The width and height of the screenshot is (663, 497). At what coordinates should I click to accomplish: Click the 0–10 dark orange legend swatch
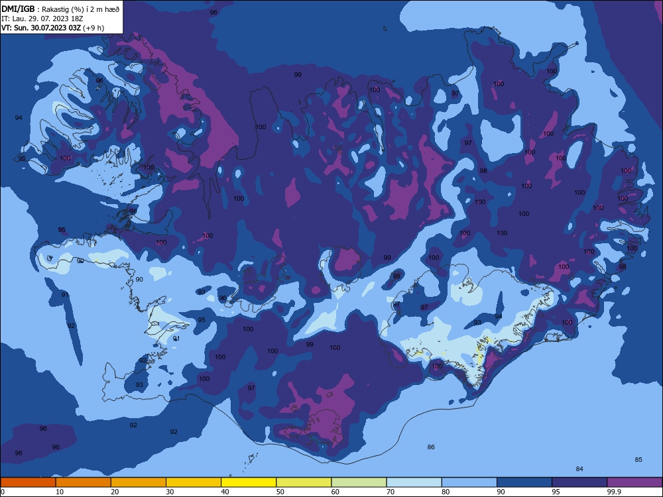(28, 482)
